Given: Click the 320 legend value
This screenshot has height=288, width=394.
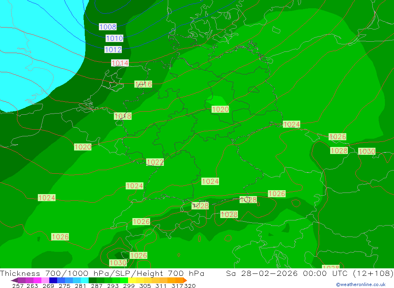Looking at the screenshot, I should coord(190,286).
